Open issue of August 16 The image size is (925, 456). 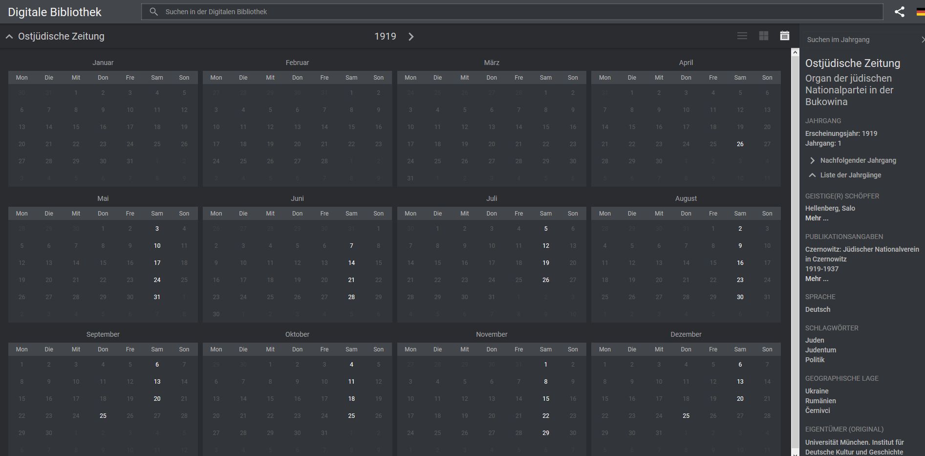click(x=740, y=263)
